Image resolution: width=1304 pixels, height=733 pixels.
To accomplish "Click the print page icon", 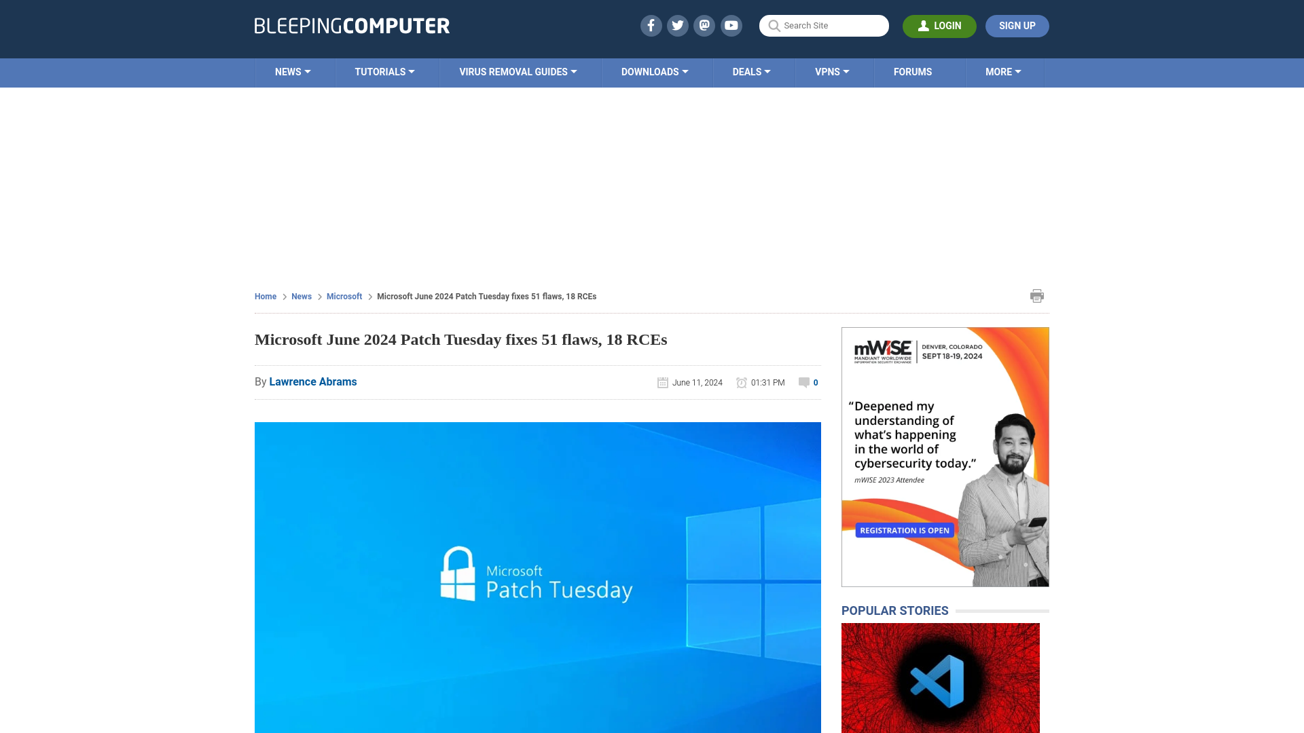I will (x=1036, y=295).
